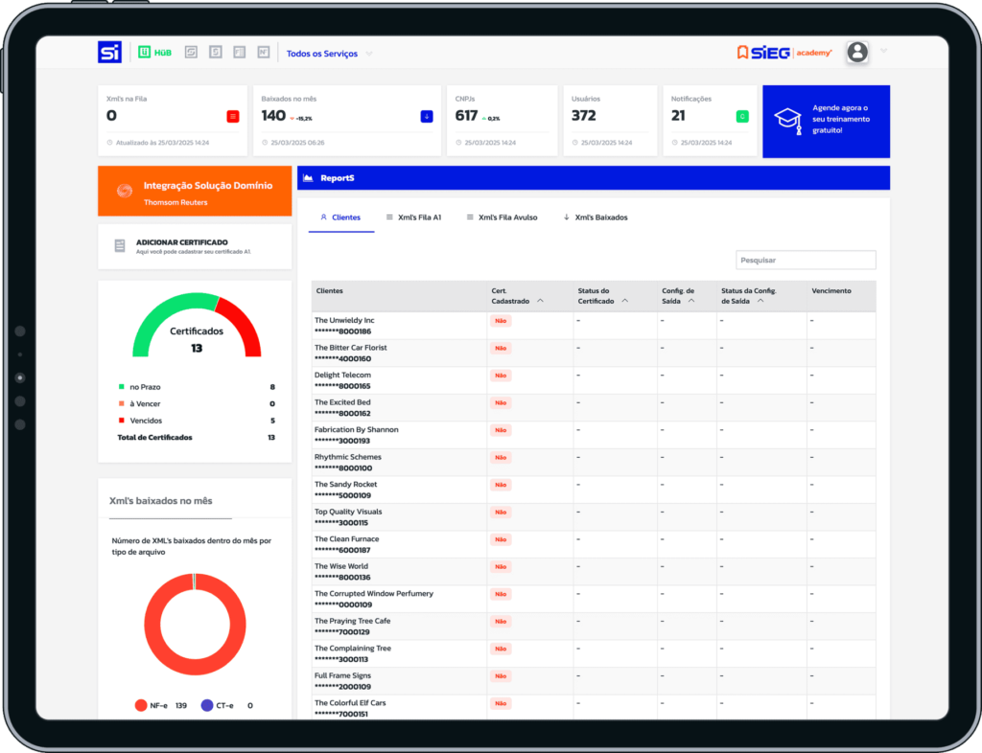
Task: Click the à Vencer legend row
Action: (197, 404)
